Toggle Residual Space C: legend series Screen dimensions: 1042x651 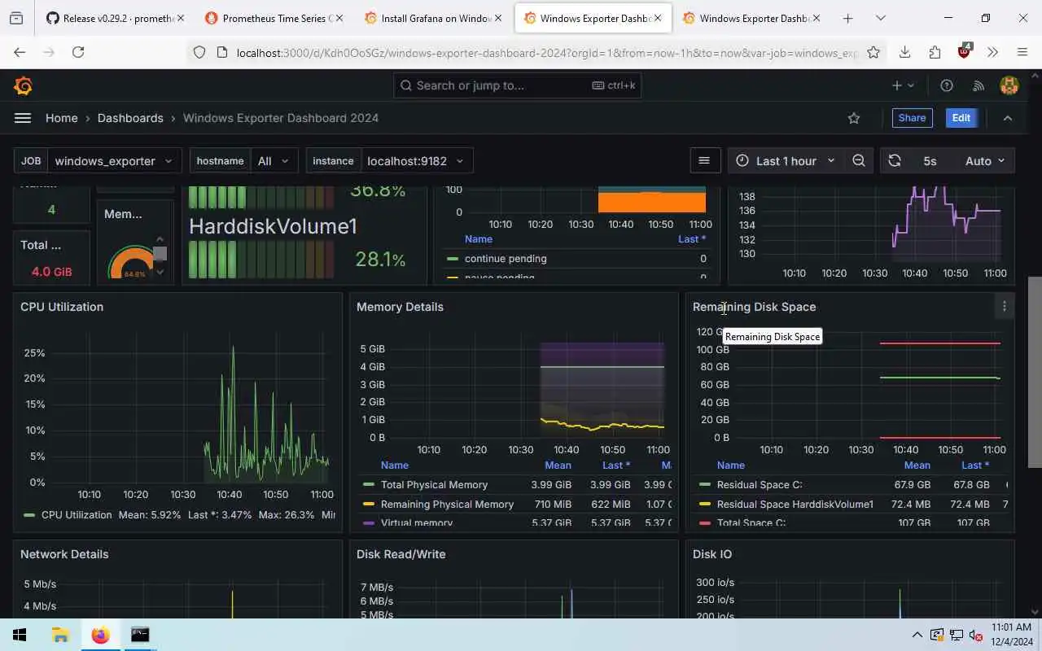coord(759,485)
